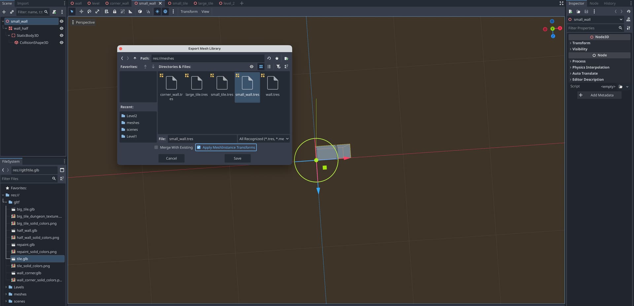The height and width of the screenshot is (306, 634).
Task: Select the Rotate mode tool
Action: click(x=89, y=12)
